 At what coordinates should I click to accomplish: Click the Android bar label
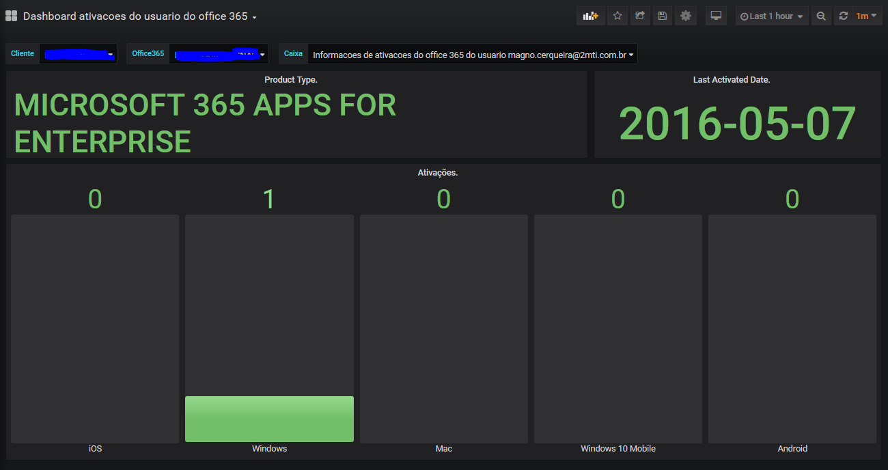792,449
